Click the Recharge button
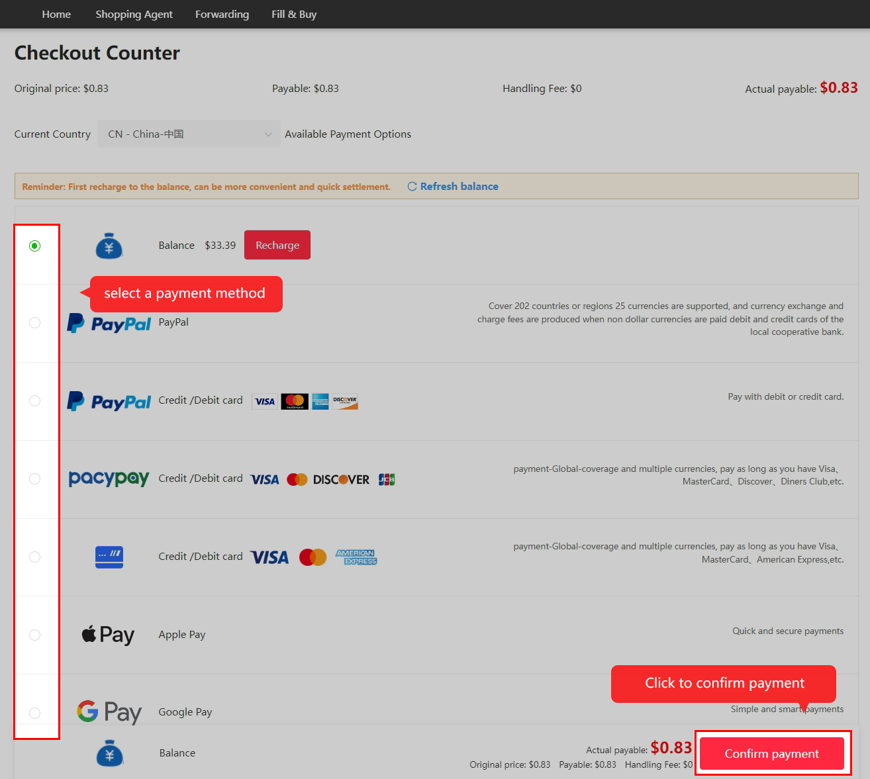The width and height of the screenshot is (870, 779). pos(277,245)
